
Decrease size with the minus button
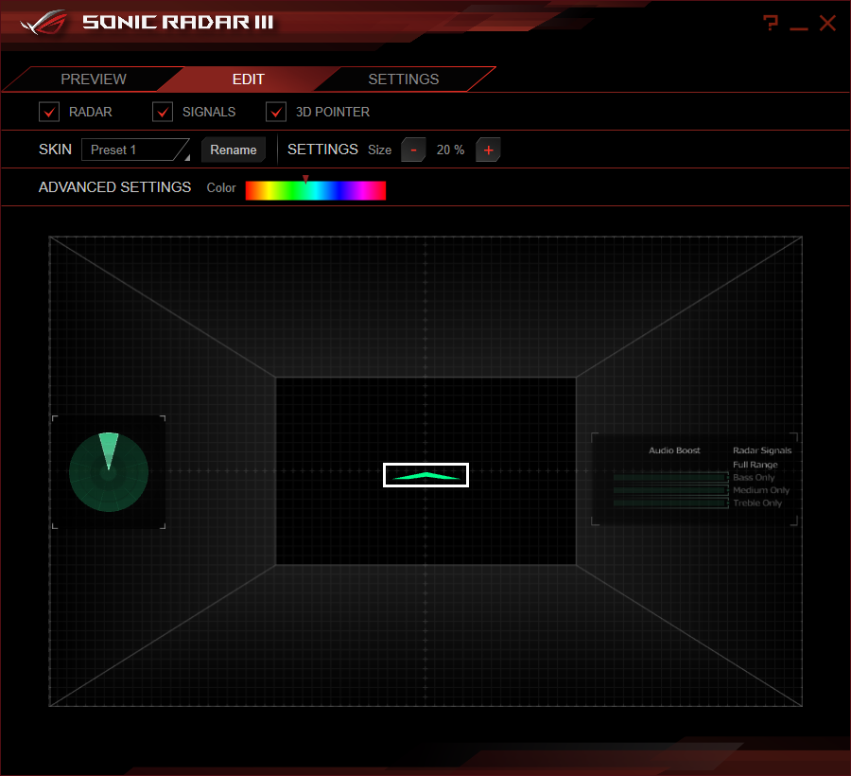coord(413,150)
